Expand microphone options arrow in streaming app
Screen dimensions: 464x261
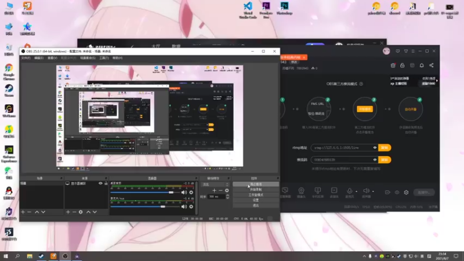click(x=356, y=191)
